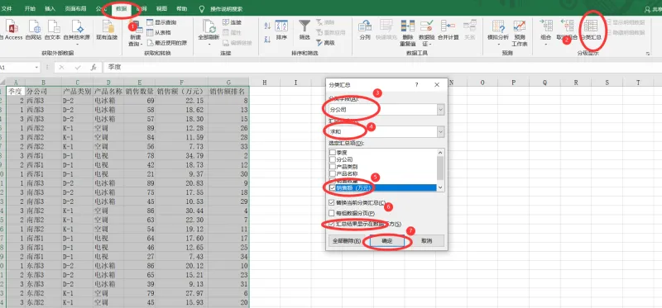Switch to the 帮助 help tab
Screen dimensions: 662x308
point(181,8)
